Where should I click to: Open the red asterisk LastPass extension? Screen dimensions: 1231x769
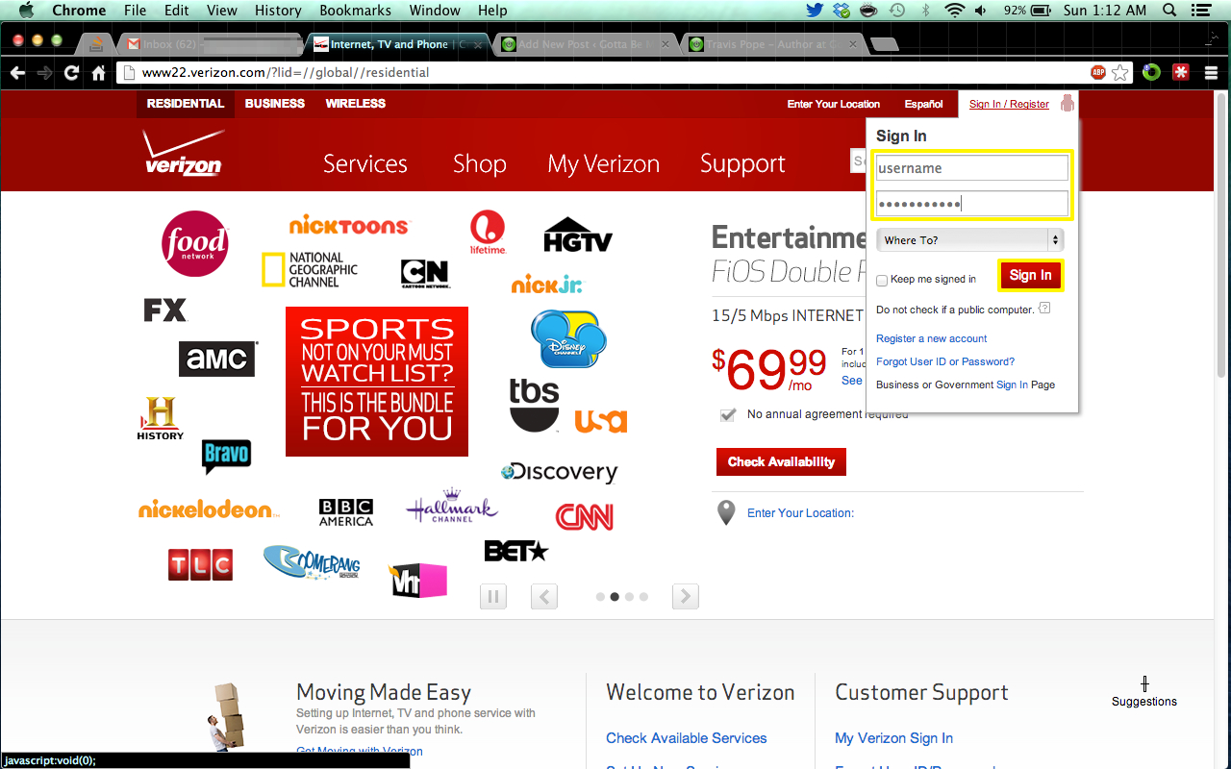1181,72
